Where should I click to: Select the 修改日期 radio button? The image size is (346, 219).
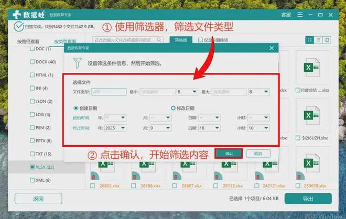click(173, 108)
